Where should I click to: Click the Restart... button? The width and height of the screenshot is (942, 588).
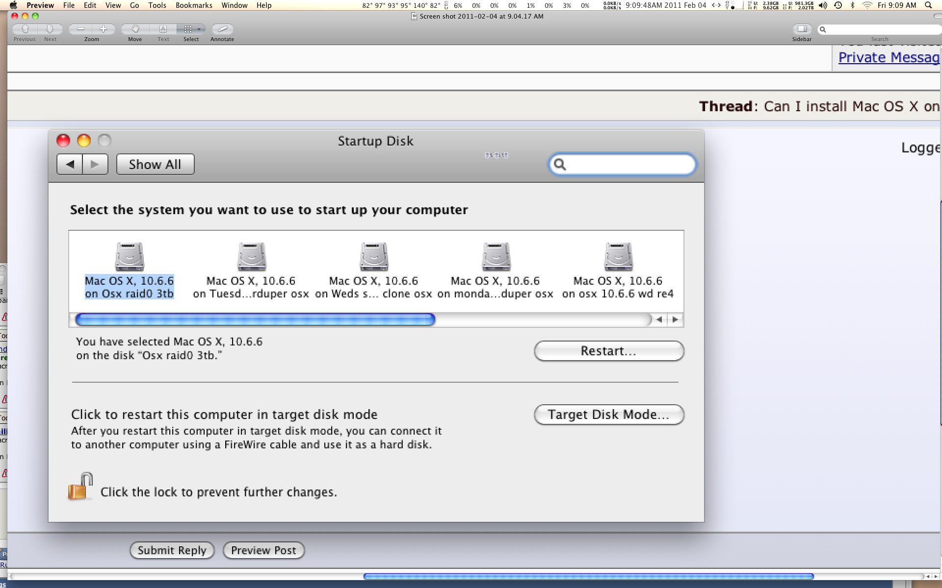click(609, 351)
